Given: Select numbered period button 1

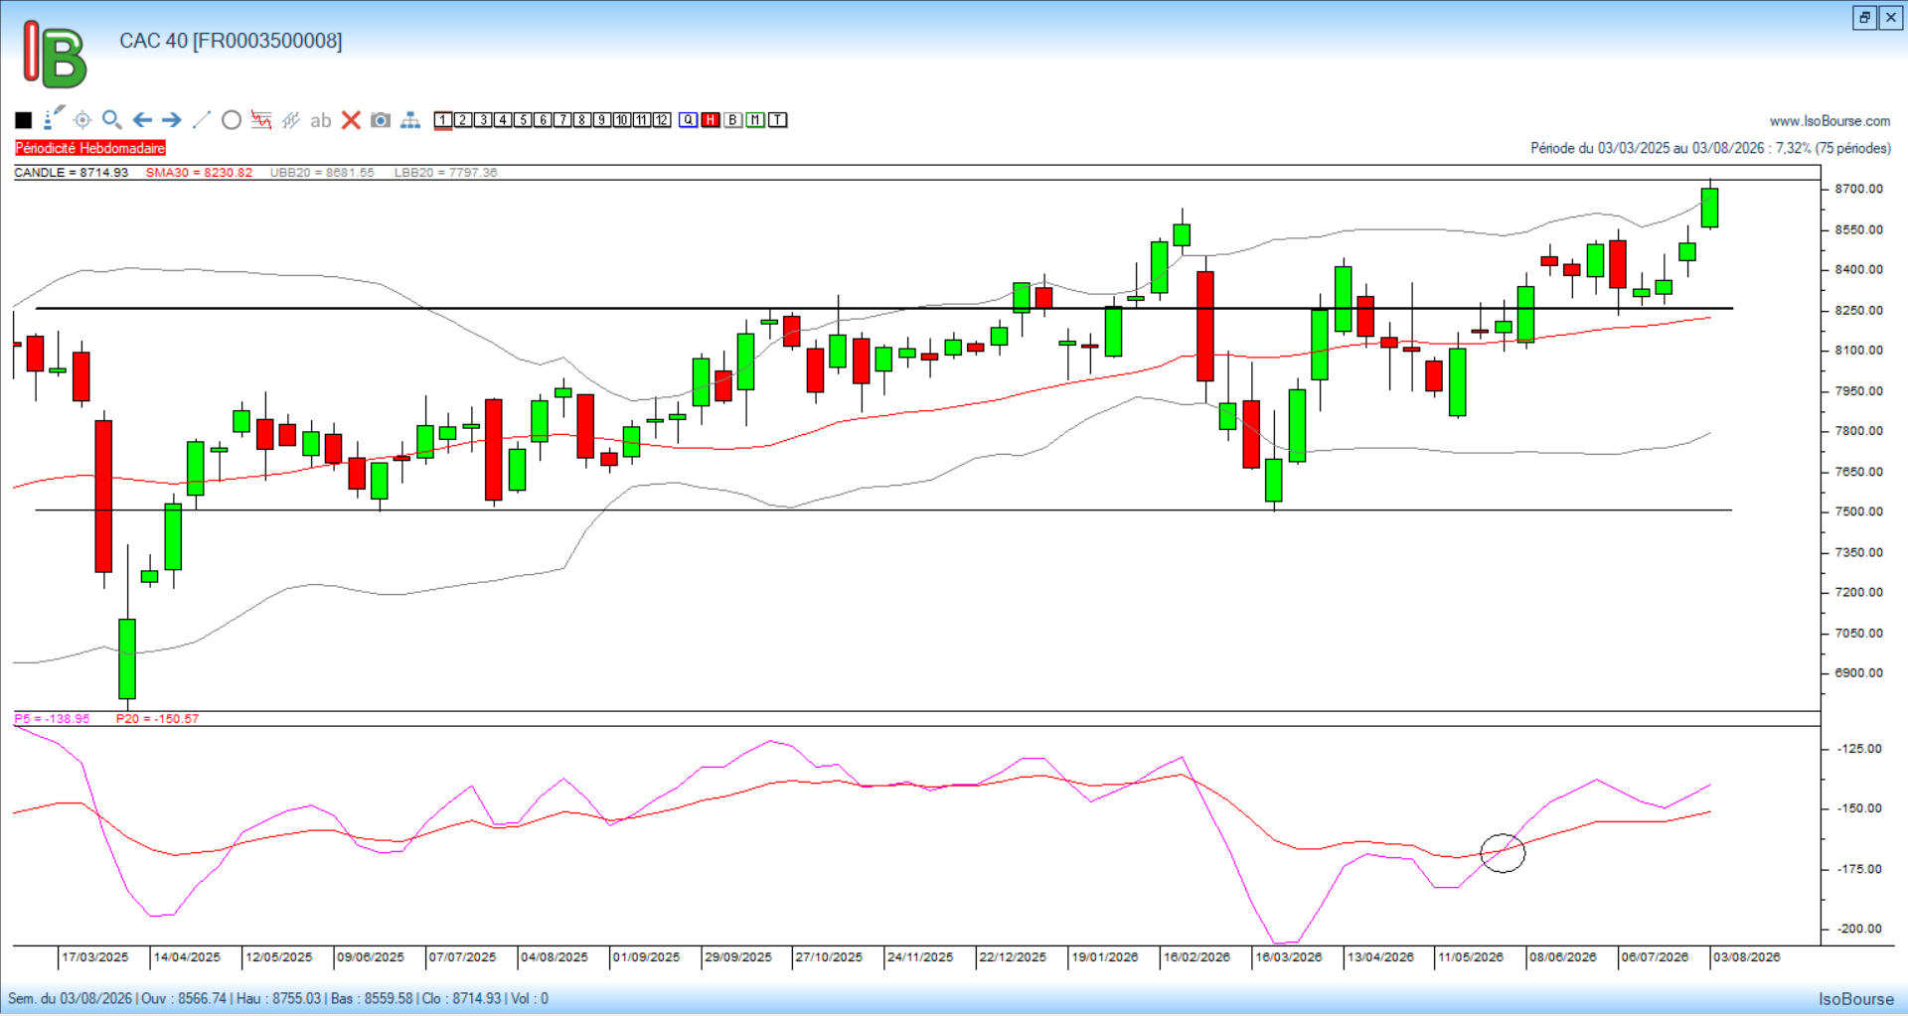Looking at the screenshot, I should [x=443, y=120].
